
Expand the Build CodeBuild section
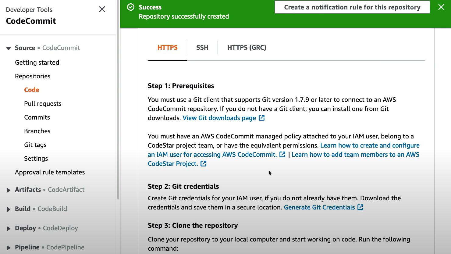point(9,209)
